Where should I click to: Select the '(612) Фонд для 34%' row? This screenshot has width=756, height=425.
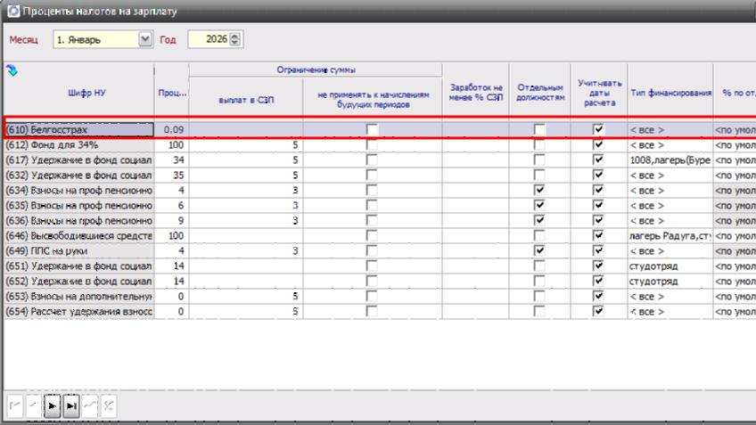(x=78, y=144)
